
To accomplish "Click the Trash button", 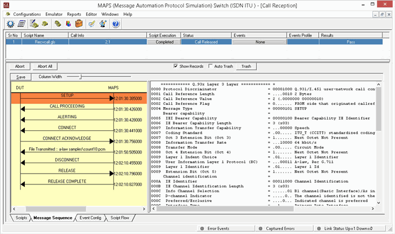I will tap(246, 67).
